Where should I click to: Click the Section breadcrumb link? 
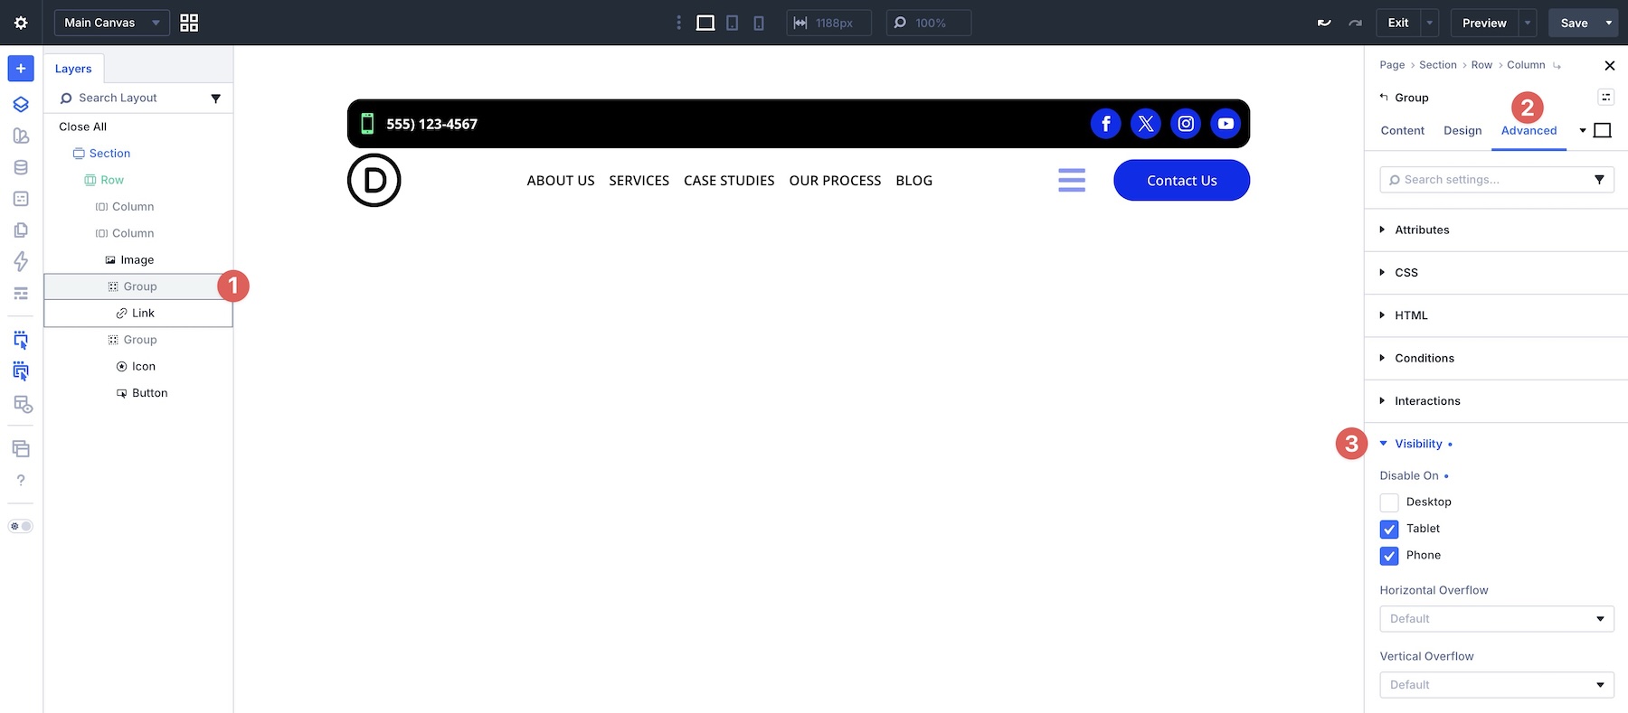coord(1438,65)
